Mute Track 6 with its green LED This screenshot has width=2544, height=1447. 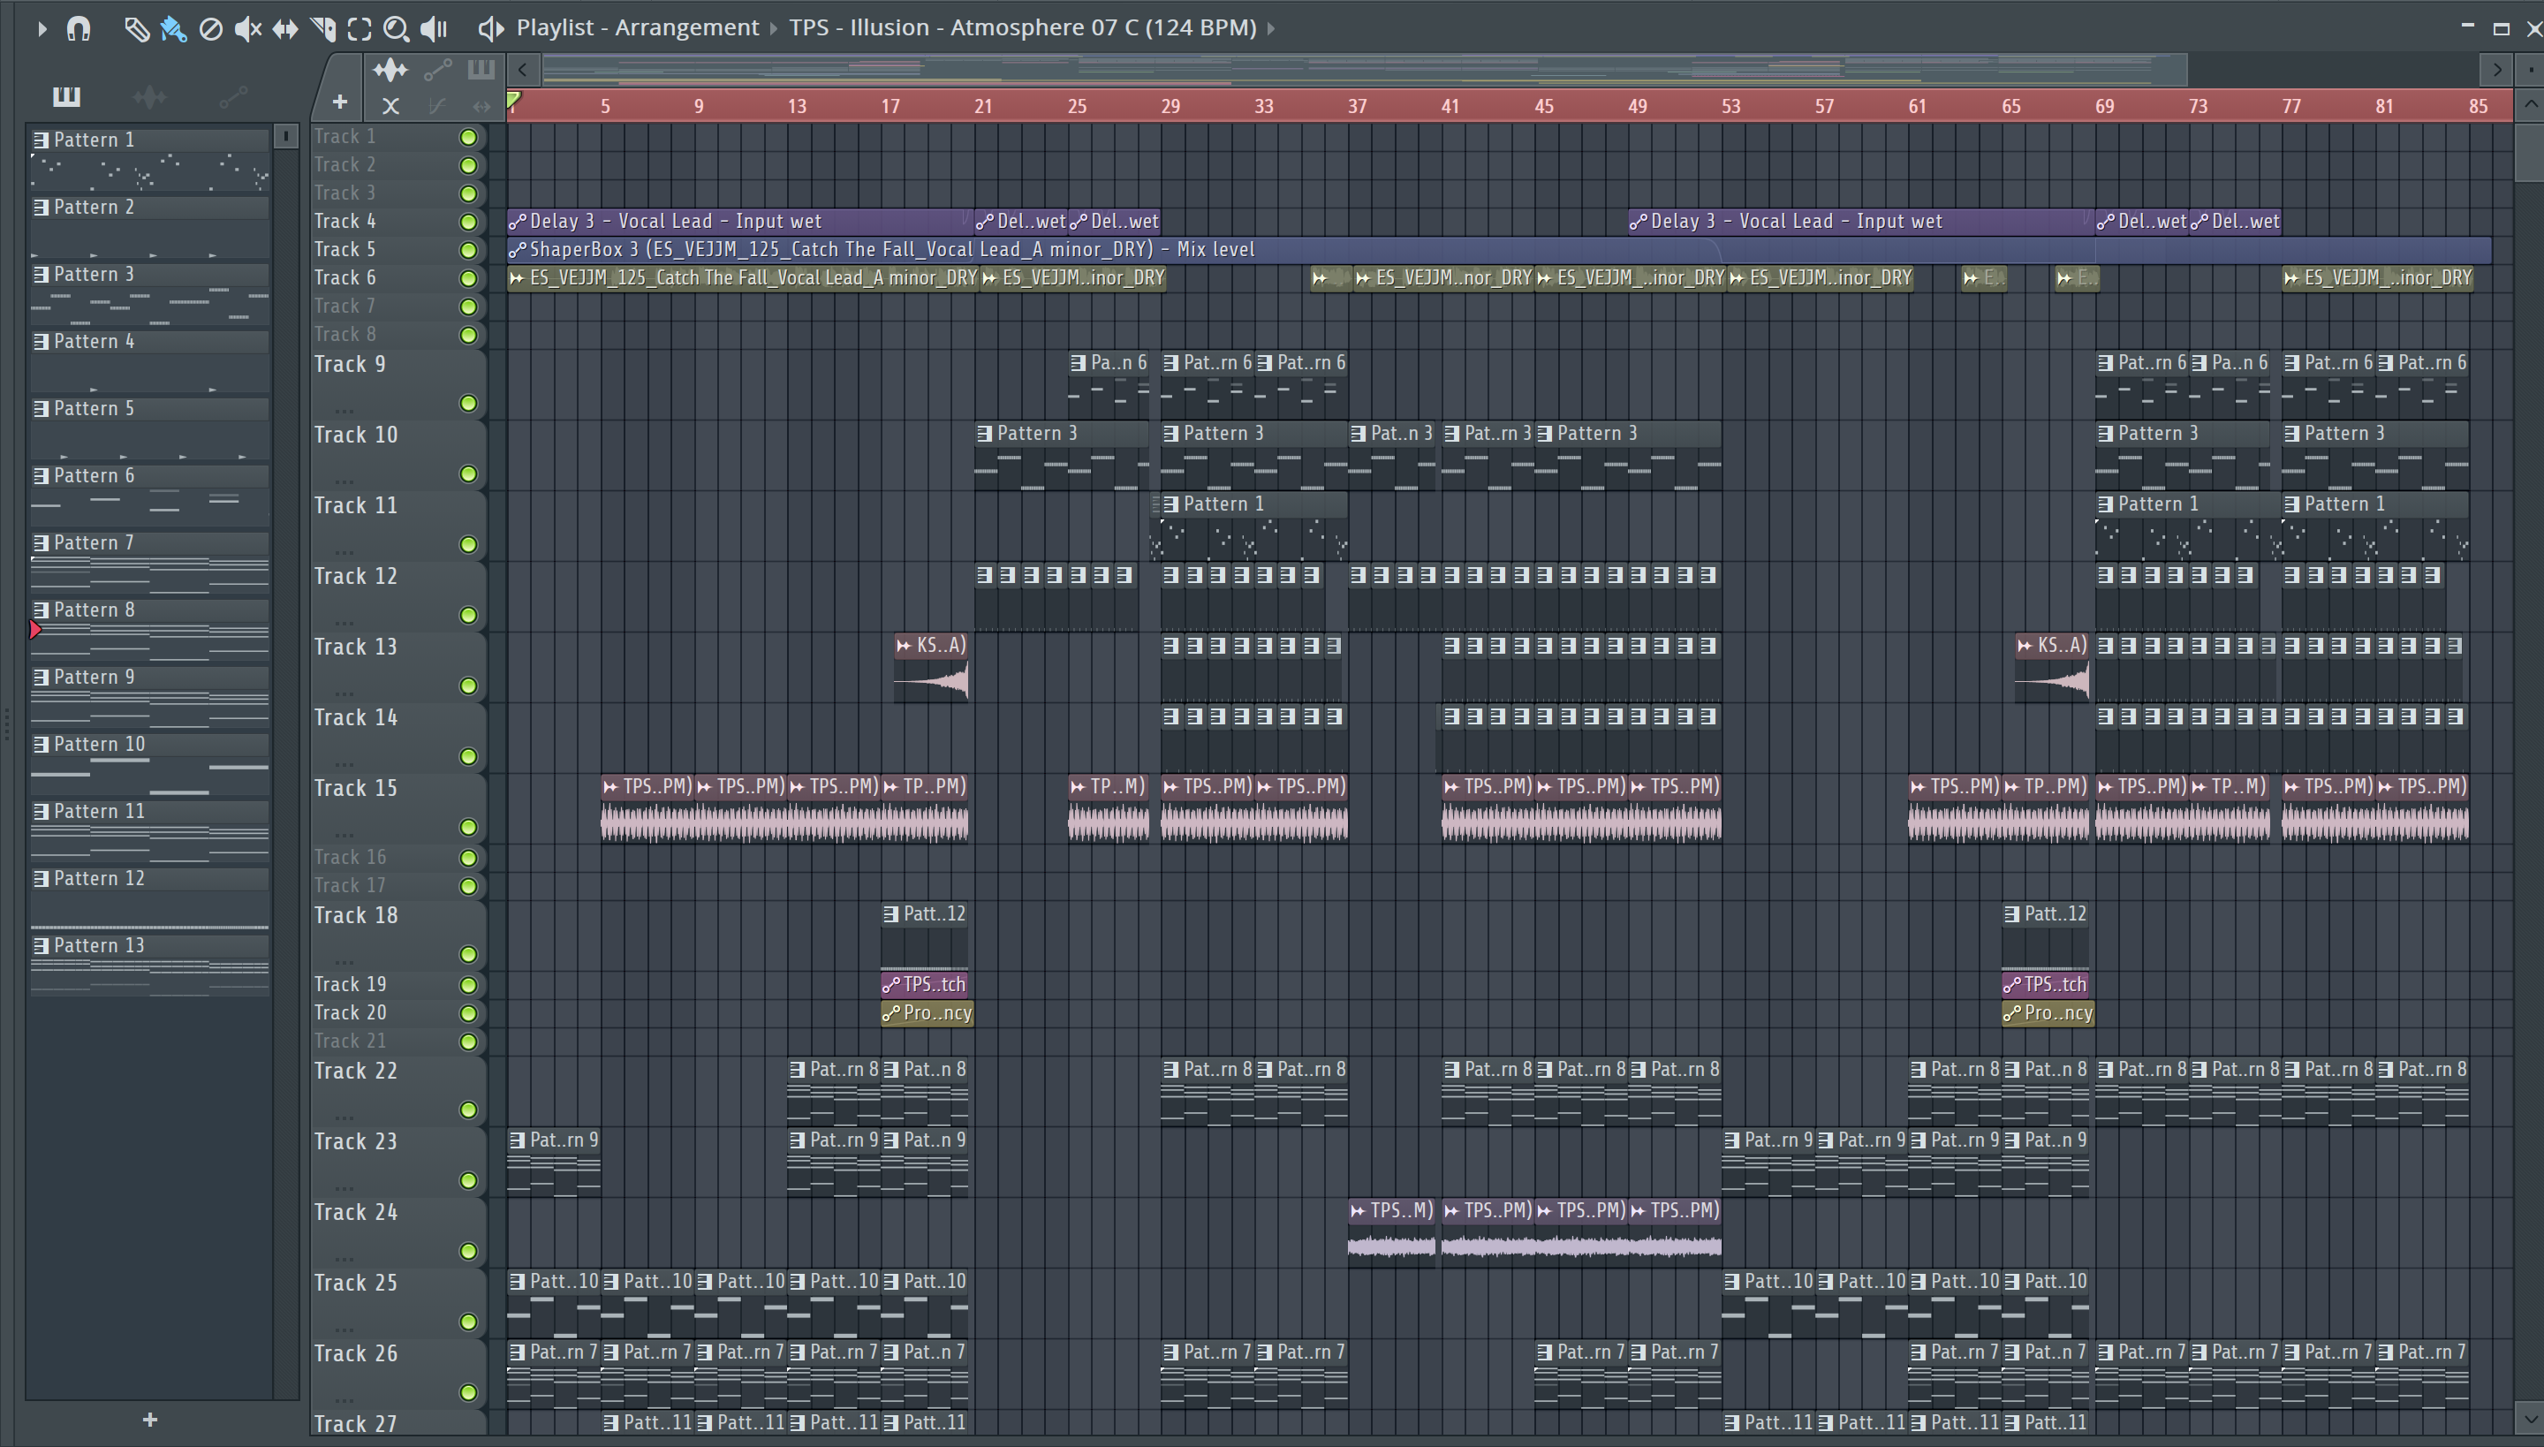click(468, 278)
